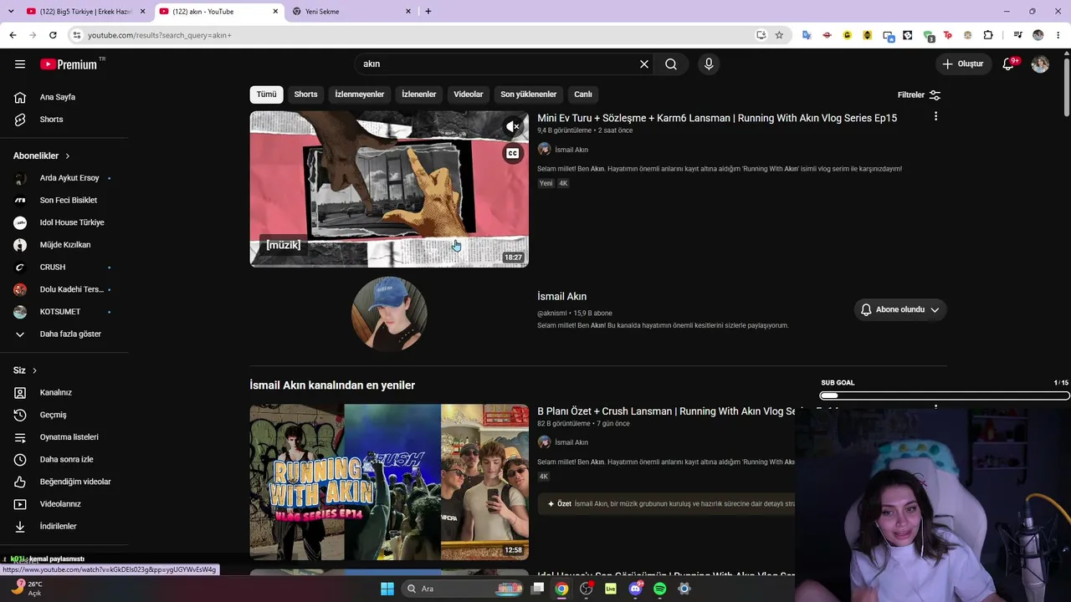Image resolution: width=1071 pixels, height=602 pixels.
Task: Open the Chrome three-dot menu
Action: pos(1059,35)
